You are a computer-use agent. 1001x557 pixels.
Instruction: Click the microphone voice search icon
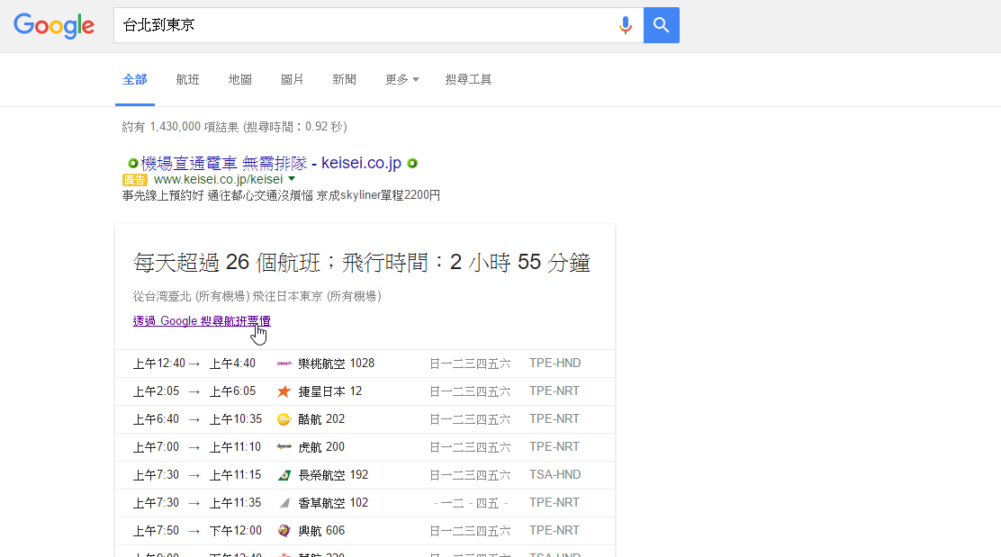[625, 25]
